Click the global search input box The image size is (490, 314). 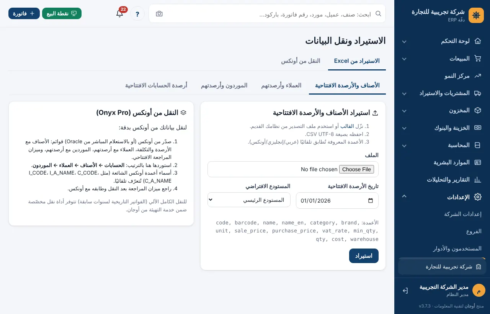tap(267, 14)
